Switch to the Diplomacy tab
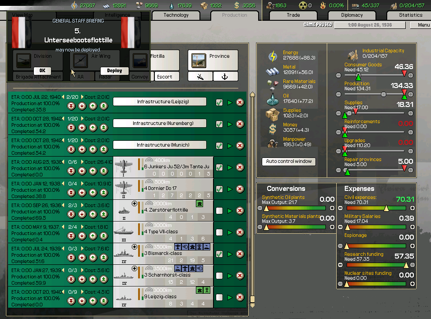 click(351, 15)
